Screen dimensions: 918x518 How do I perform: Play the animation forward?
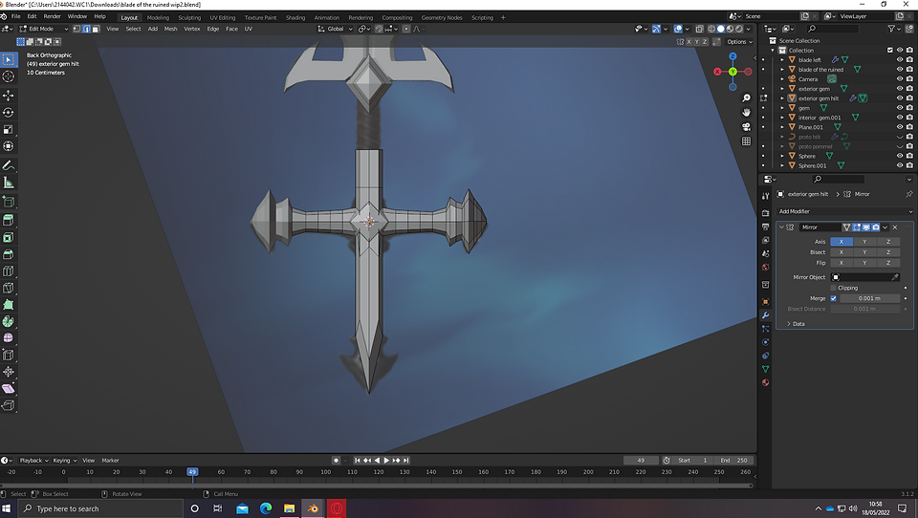(386, 461)
